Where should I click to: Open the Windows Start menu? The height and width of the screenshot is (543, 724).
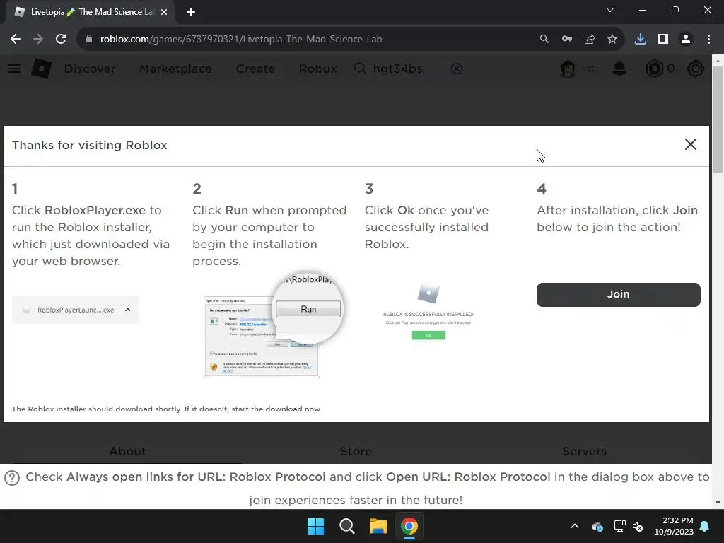(316, 526)
